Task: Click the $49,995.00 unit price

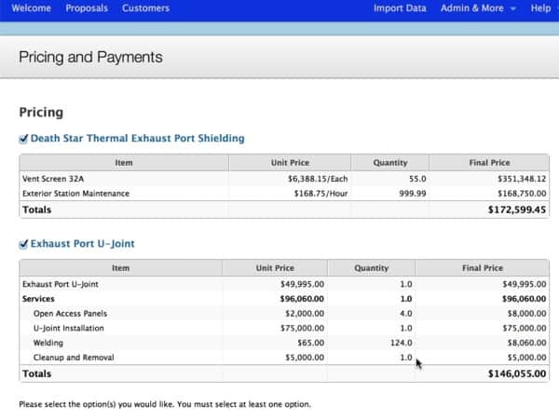Action: 302,284
